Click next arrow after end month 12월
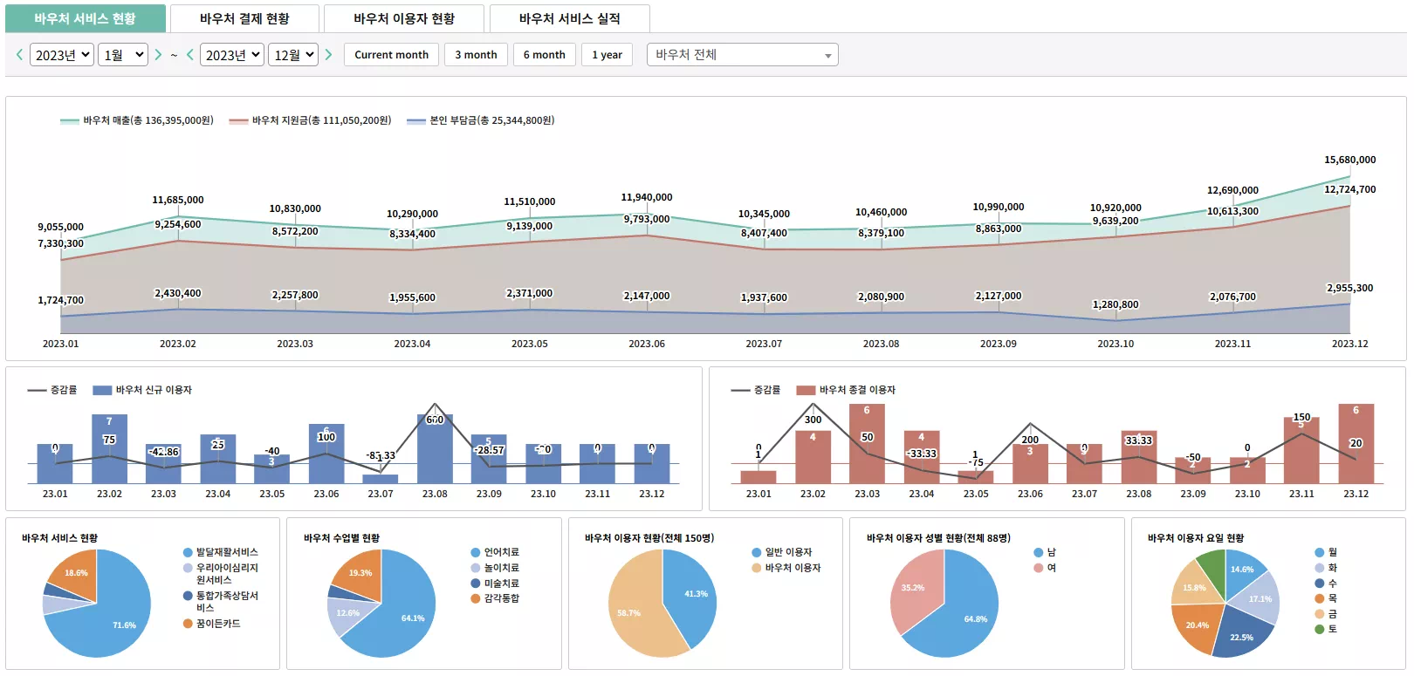The width and height of the screenshot is (1414, 676). point(328,54)
